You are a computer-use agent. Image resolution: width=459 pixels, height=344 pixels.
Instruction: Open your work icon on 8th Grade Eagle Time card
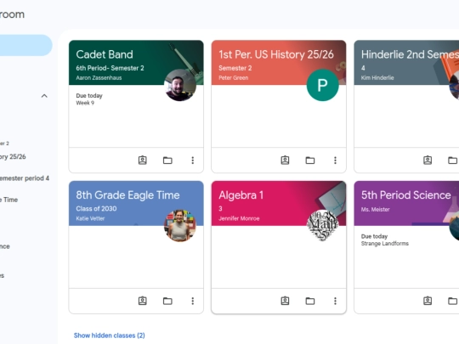[143, 301]
